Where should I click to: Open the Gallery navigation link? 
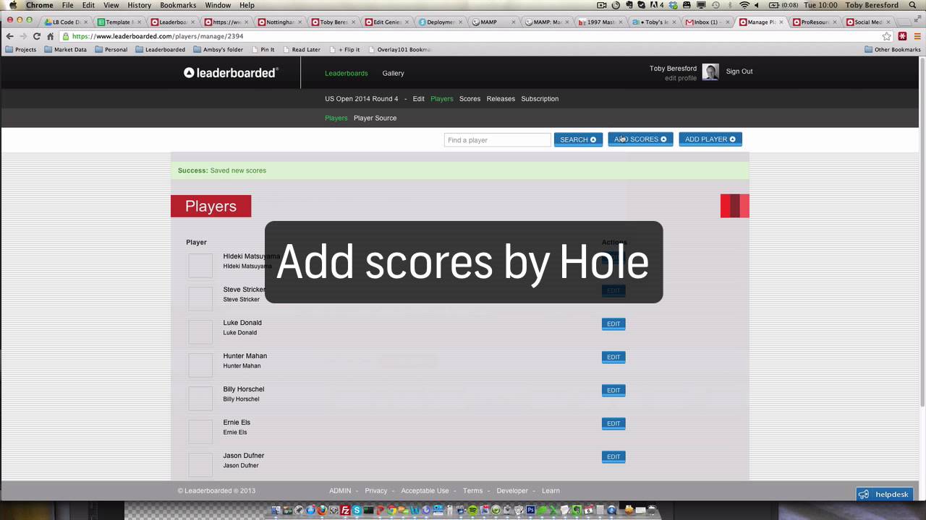tap(393, 73)
